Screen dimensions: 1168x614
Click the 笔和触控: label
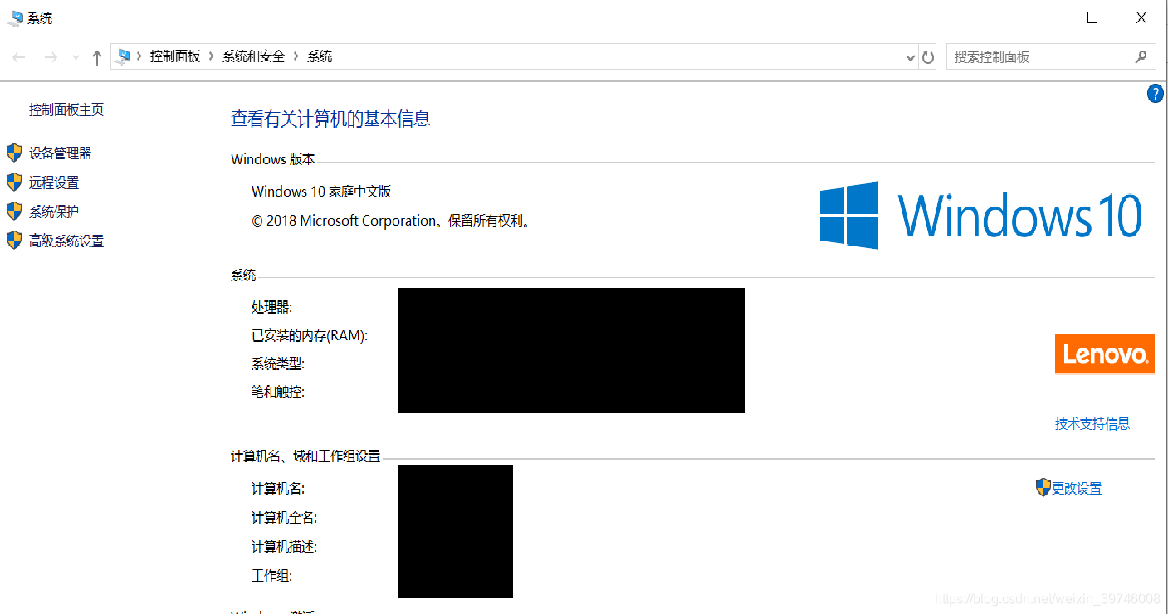tap(278, 392)
